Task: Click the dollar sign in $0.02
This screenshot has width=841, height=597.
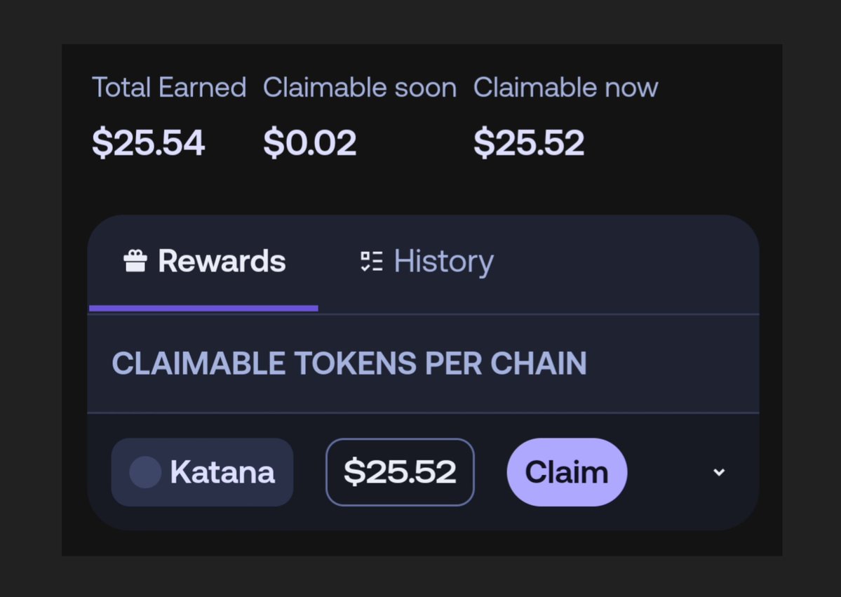Action: point(272,143)
